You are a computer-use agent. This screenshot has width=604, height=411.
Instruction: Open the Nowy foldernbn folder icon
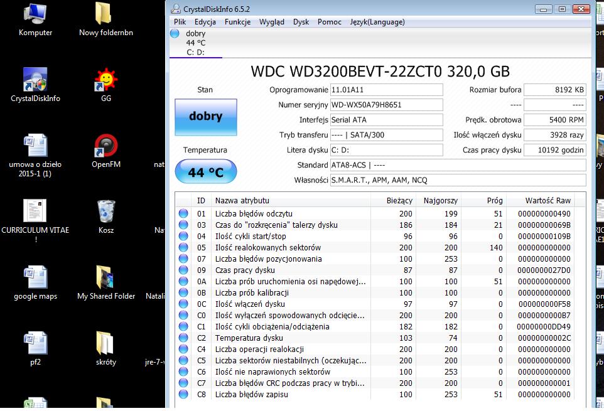pos(103,13)
